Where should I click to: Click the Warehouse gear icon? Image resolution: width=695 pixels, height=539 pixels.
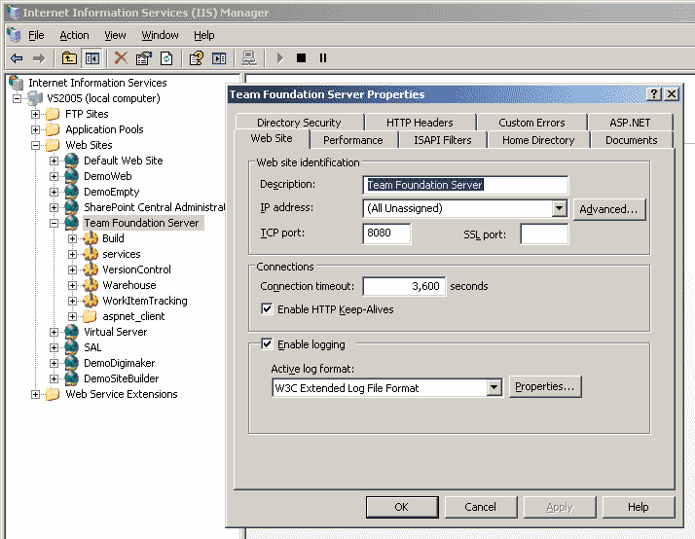91,285
